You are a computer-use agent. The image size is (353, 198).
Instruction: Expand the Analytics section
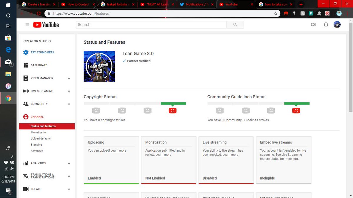click(x=69, y=163)
